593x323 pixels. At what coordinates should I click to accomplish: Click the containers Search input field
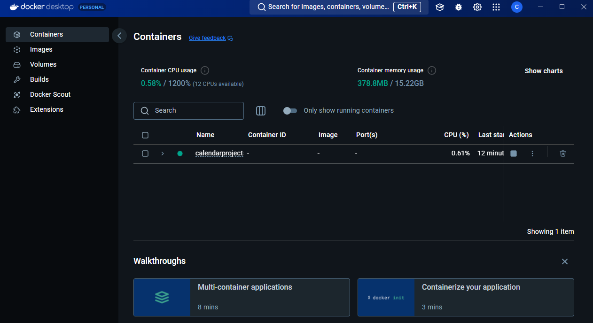click(x=188, y=111)
